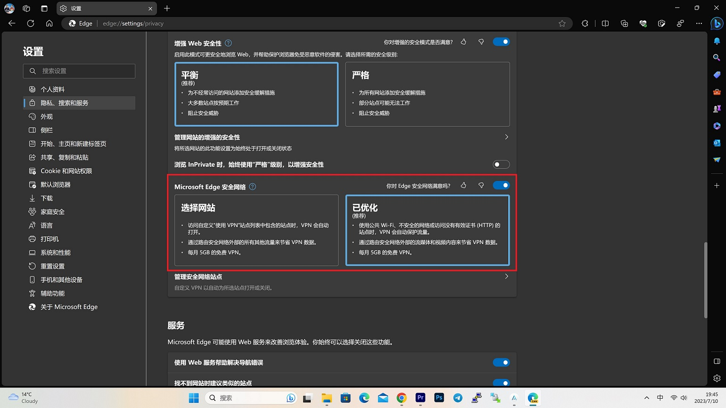Open Cookie 和网站权限 section
726x408 pixels.
[x=79, y=171]
